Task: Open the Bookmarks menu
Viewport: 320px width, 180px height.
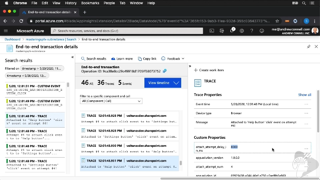Action: (90, 3)
